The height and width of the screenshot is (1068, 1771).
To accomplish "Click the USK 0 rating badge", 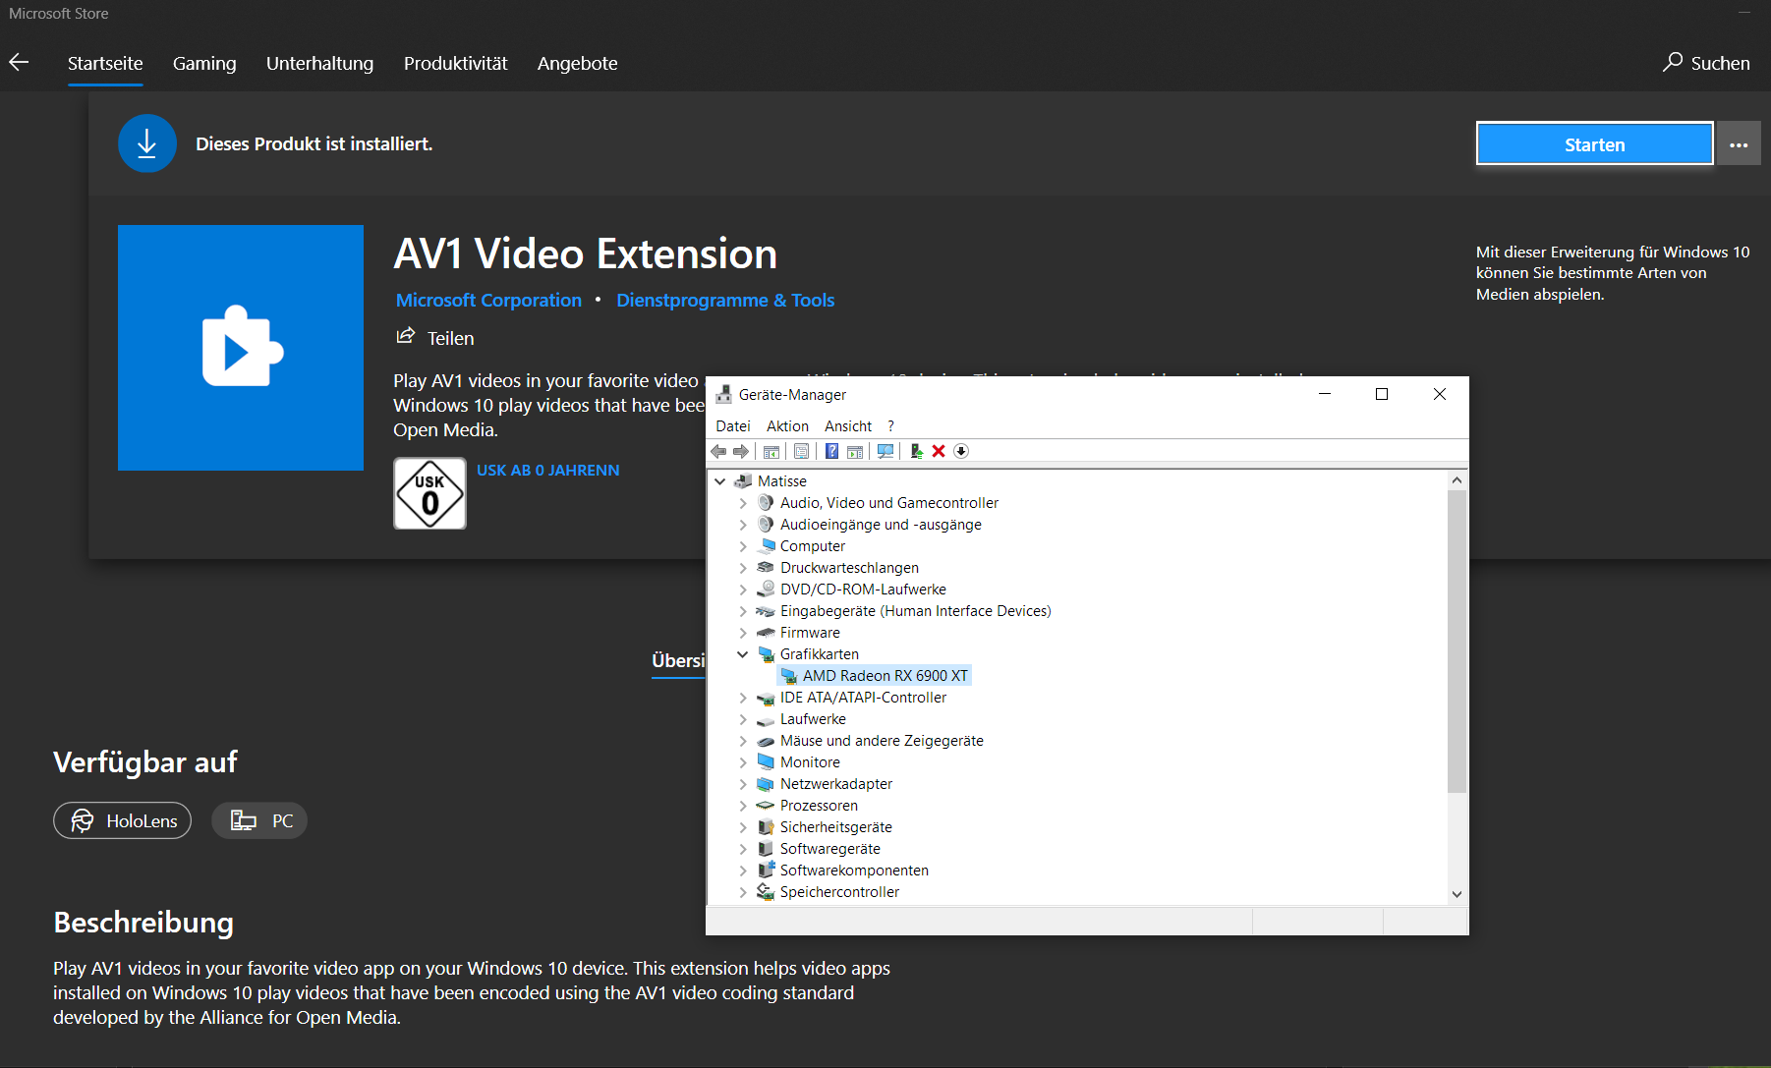I will [x=429, y=493].
